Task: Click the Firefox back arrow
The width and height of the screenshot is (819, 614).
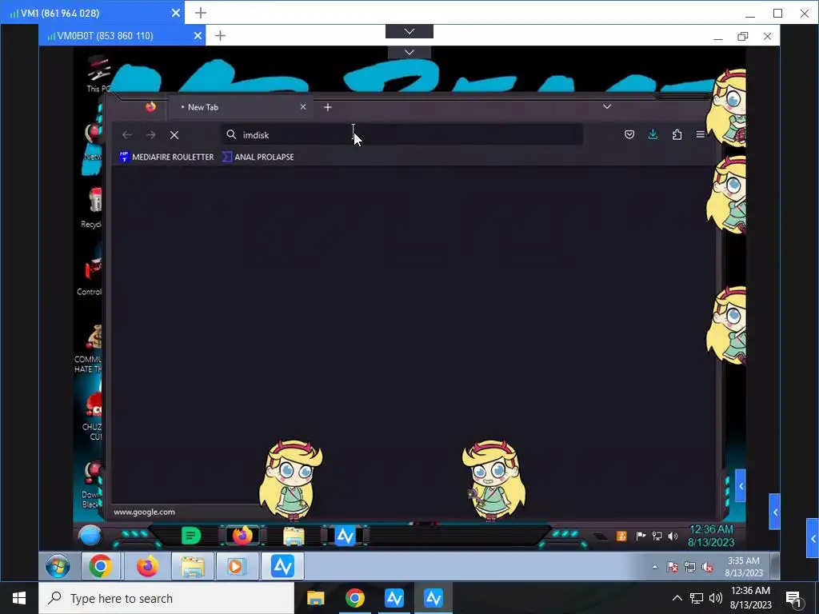Action: pos(126,134)
